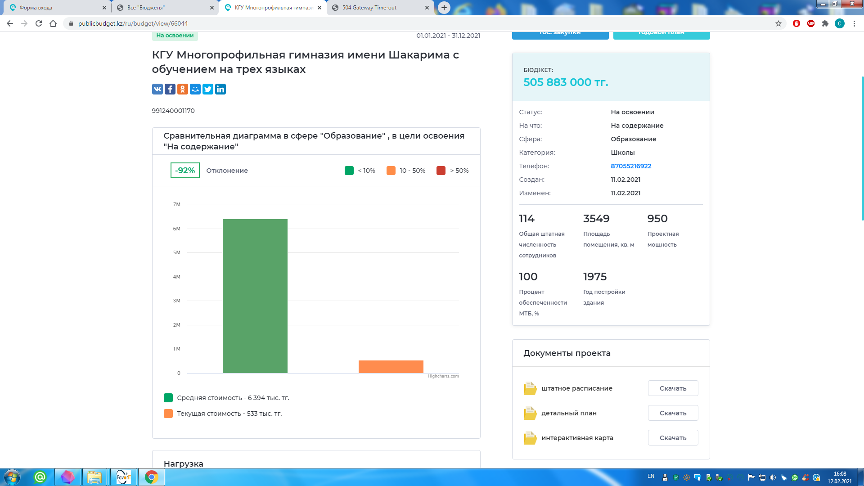The height and width of the screenshot is (486, 864).
Task: Download 'штатное расписание' document
Action: 673,388
